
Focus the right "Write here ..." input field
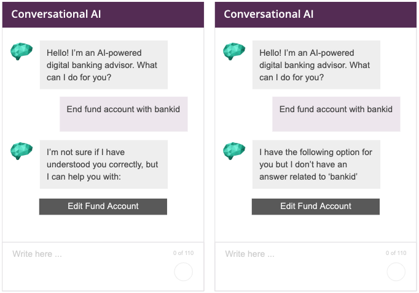point(299,254)
